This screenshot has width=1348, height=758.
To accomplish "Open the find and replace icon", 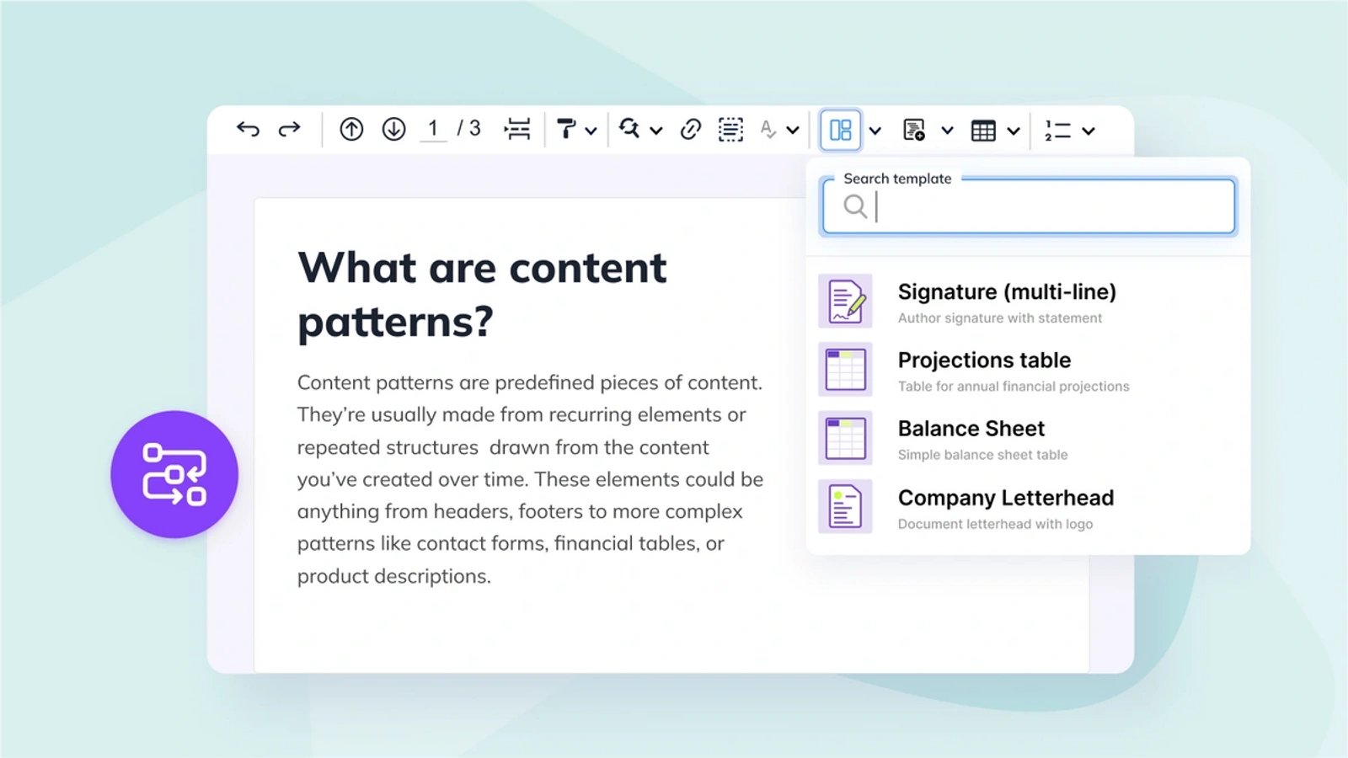I will coord(629,128).
